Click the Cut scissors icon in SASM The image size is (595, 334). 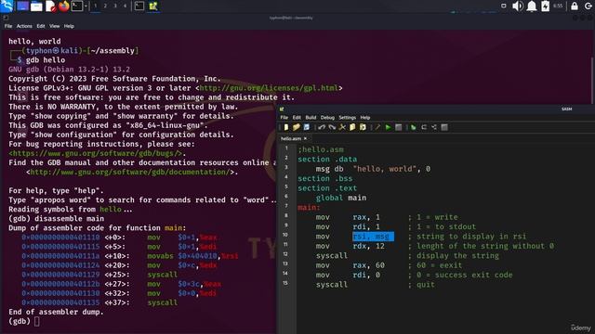coord(342,128)
